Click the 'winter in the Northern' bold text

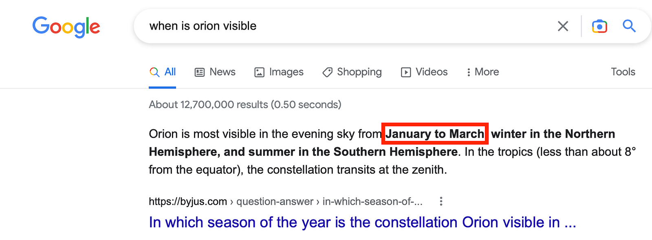pyautogui.click(x=553, y=134)
